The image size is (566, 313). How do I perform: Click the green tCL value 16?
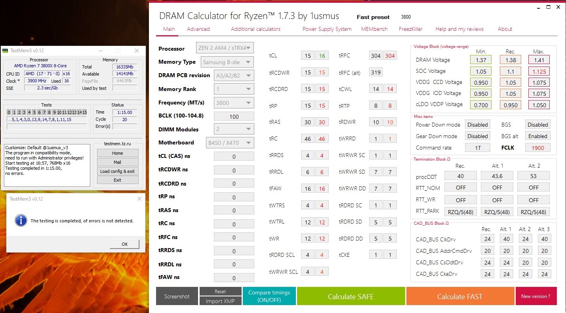[322, 56]
